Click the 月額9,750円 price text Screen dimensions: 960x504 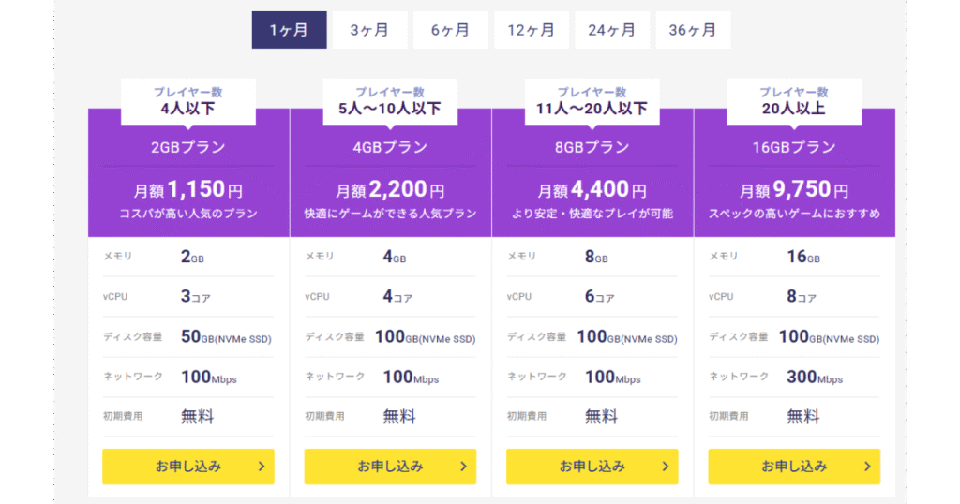[x=794, y=190]
